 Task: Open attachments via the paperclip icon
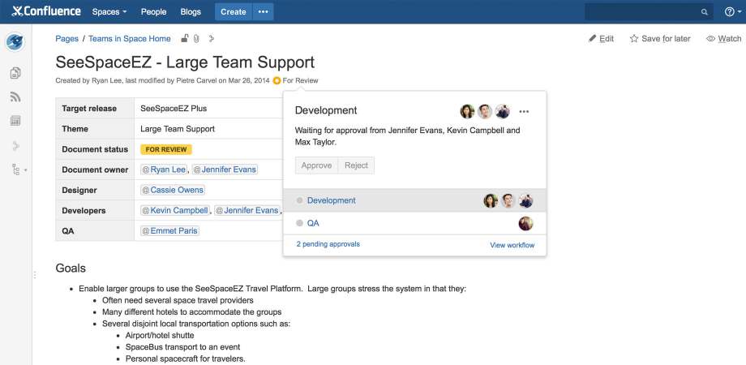(x=196, y=38)
